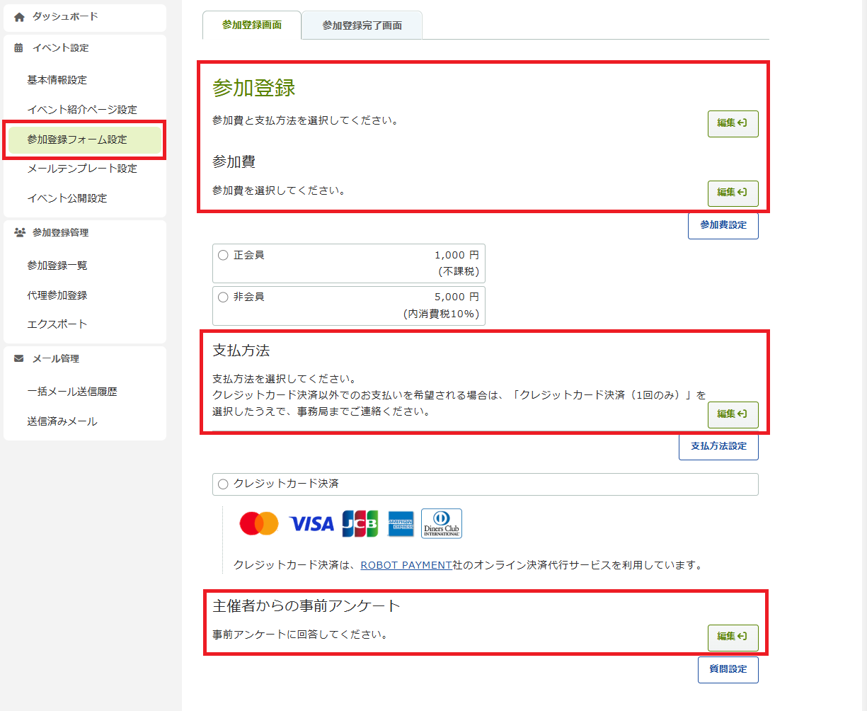Open the ROBOT PAYMENT link
Viewport: 867px width, 711px height.
tap(406, 565)
